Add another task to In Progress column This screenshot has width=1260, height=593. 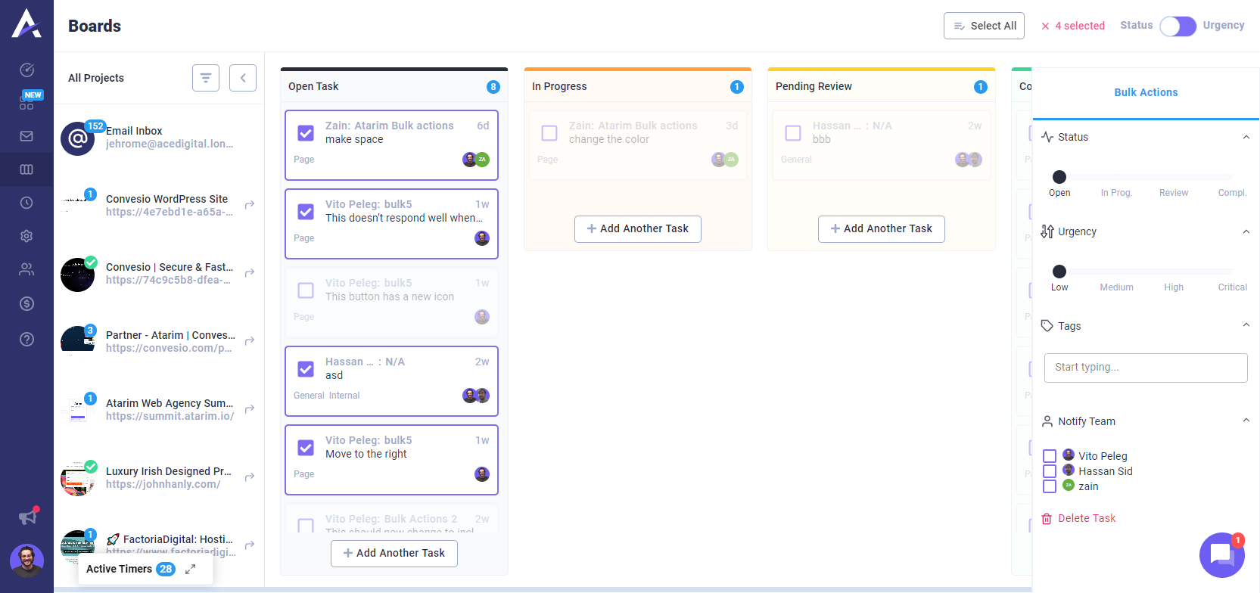(x=638, y=228)
